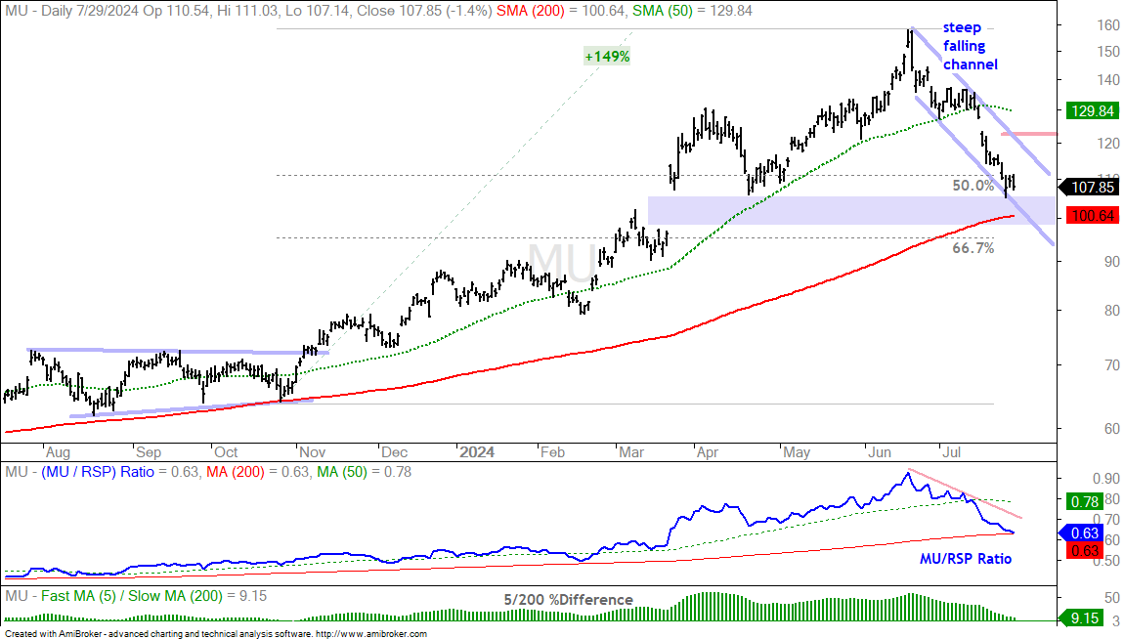
Task: Click the Nov month label
Action: click(312, 452)
